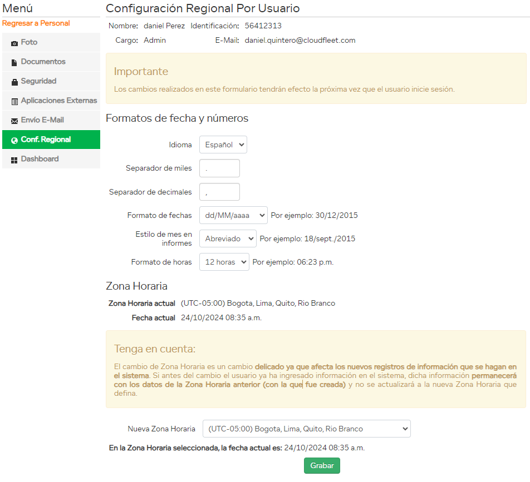Click the camera icon next to Foto
Image resolution: width=530 pixels, height=482 pixels.
(14, 43)
